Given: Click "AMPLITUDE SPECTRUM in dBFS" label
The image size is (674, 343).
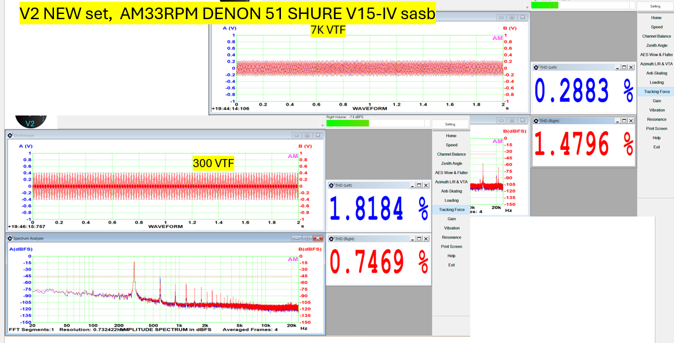Looking at the screenshot, I should (165, 330).
